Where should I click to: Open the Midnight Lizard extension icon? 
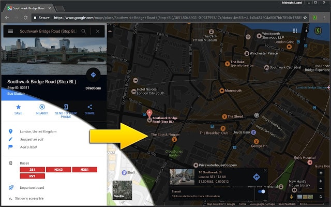315,18
